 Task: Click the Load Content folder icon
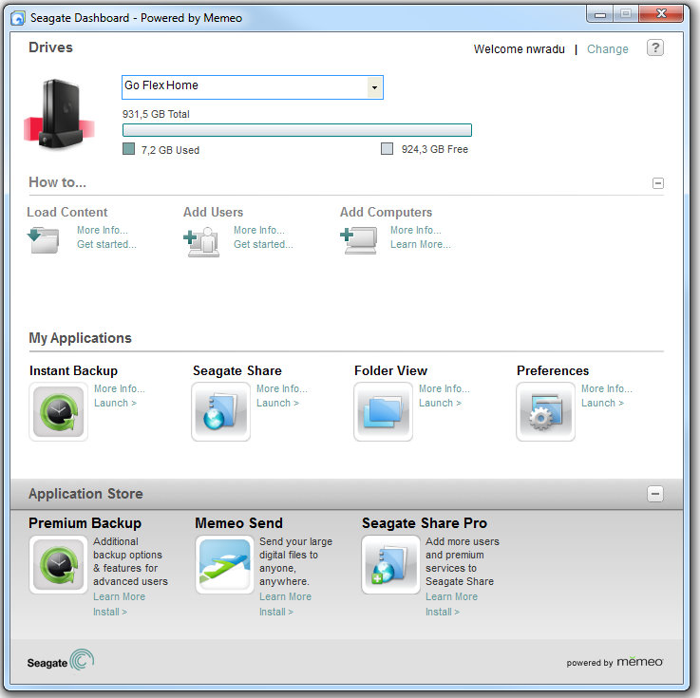click(x=43, y=240)
